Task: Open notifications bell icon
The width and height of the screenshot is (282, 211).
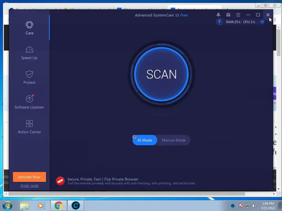Action: (218, 15)
